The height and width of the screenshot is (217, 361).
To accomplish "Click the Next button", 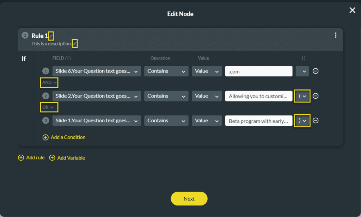I will pyautogui.click(x=189, y=199).
